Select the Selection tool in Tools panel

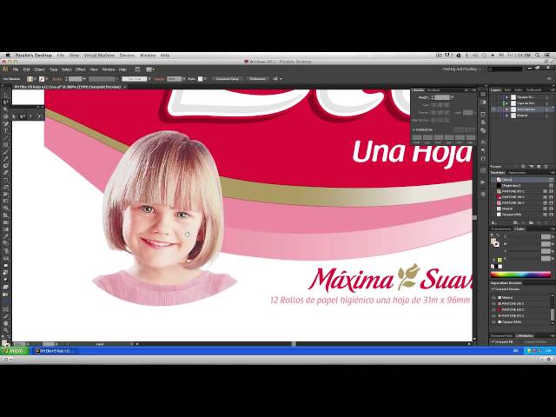point(6,96)
